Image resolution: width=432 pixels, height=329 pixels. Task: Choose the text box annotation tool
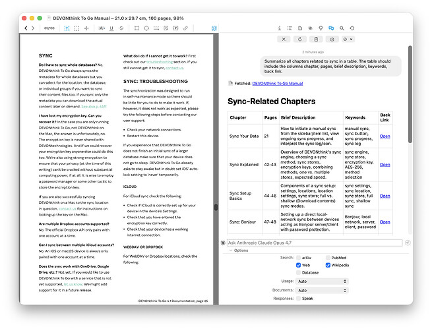(175, 28)
